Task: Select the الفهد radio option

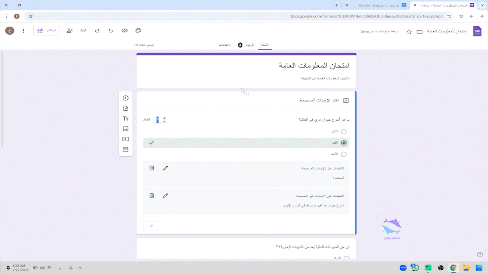Action: click(x=344, y=143)
